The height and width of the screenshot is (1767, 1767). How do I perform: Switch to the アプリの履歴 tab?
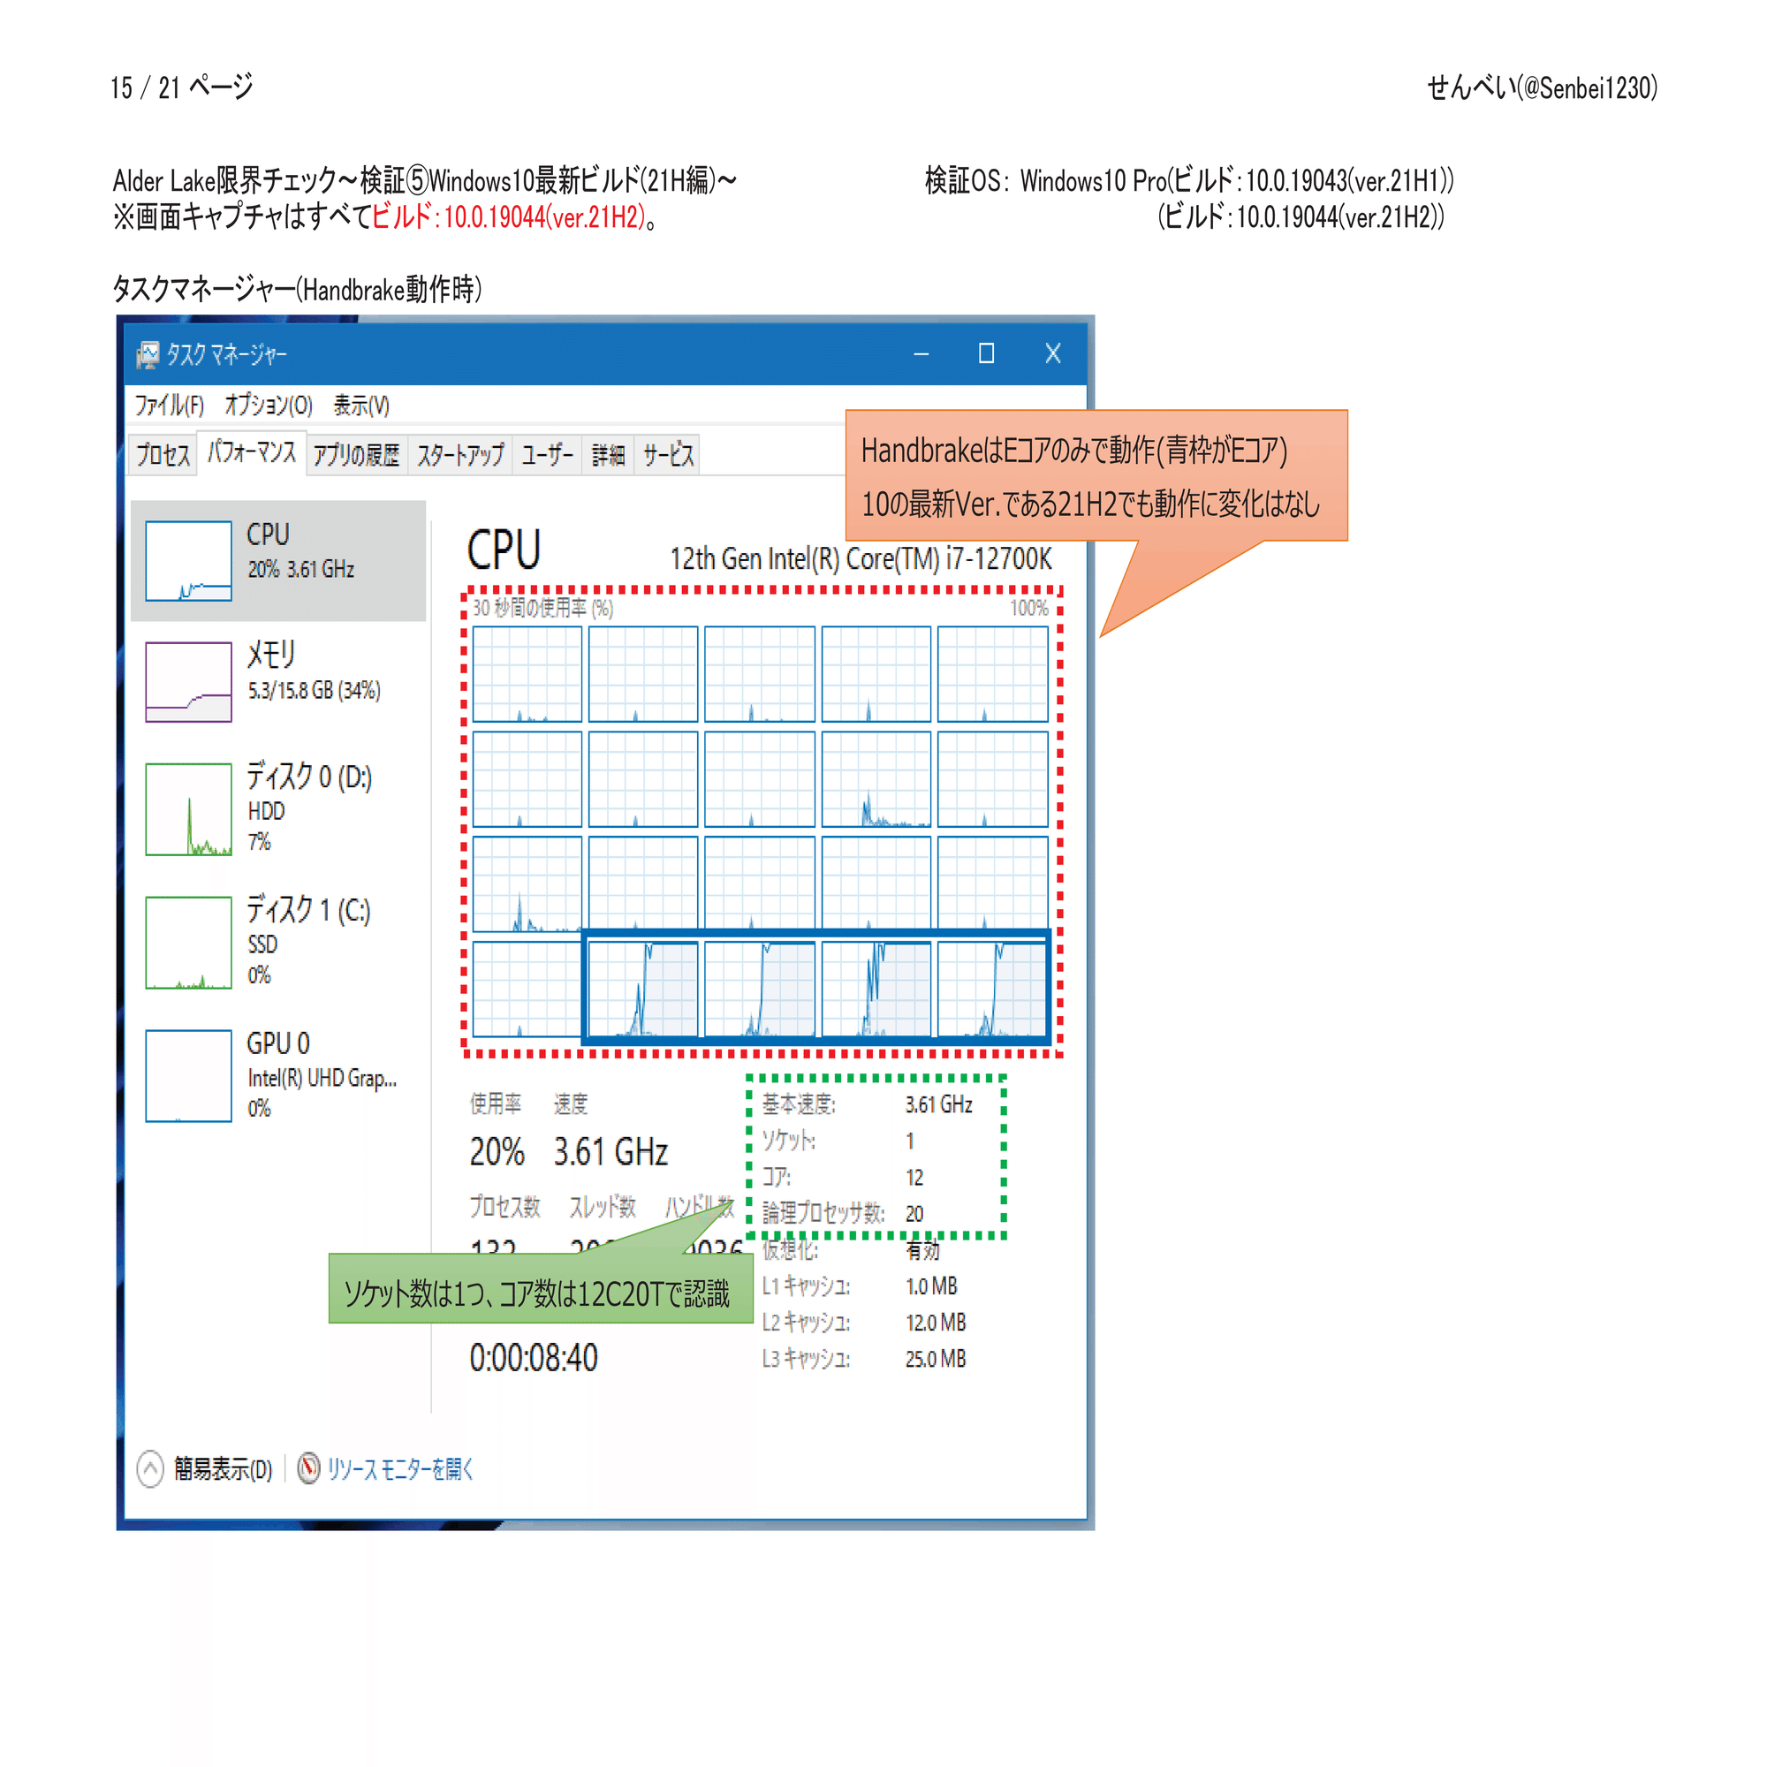pyautogui.click(x=358, y=454)
